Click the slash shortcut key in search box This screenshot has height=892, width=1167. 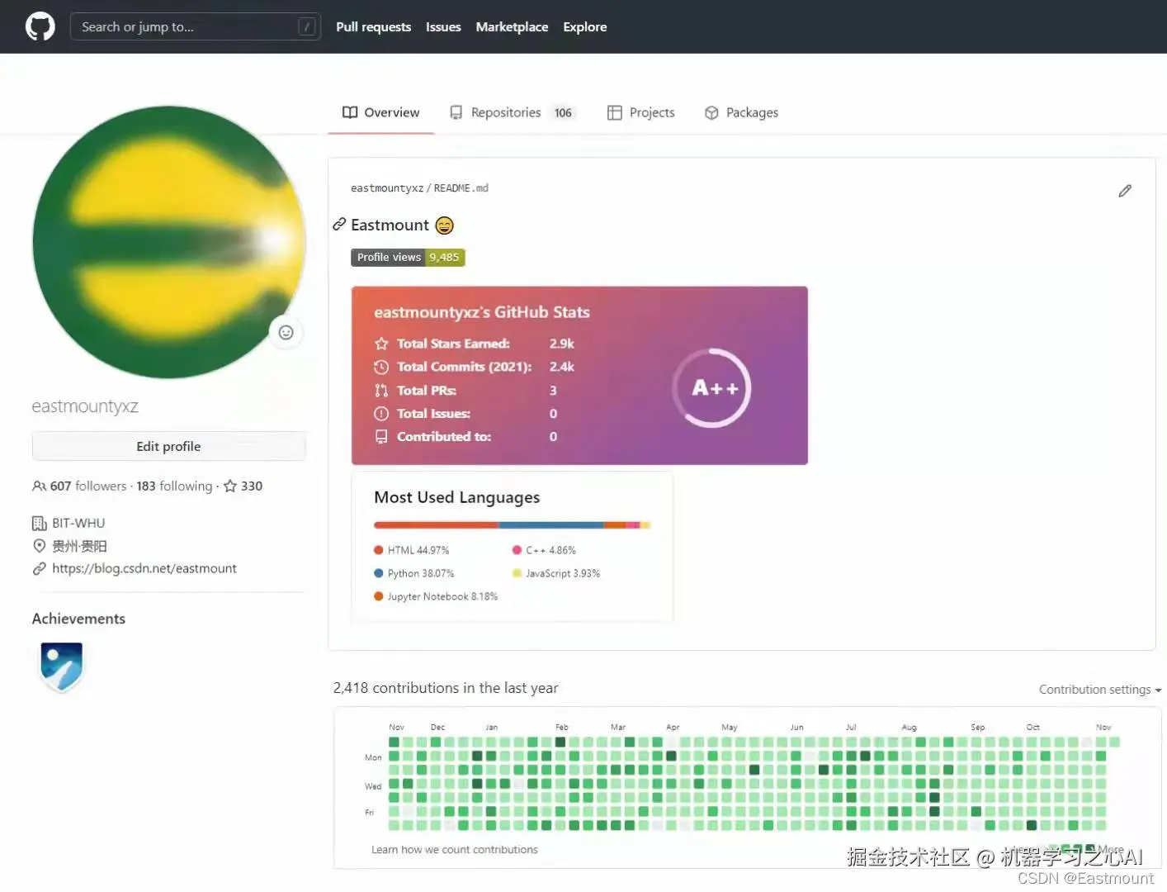pyautogui.click(x=307, y=26)
